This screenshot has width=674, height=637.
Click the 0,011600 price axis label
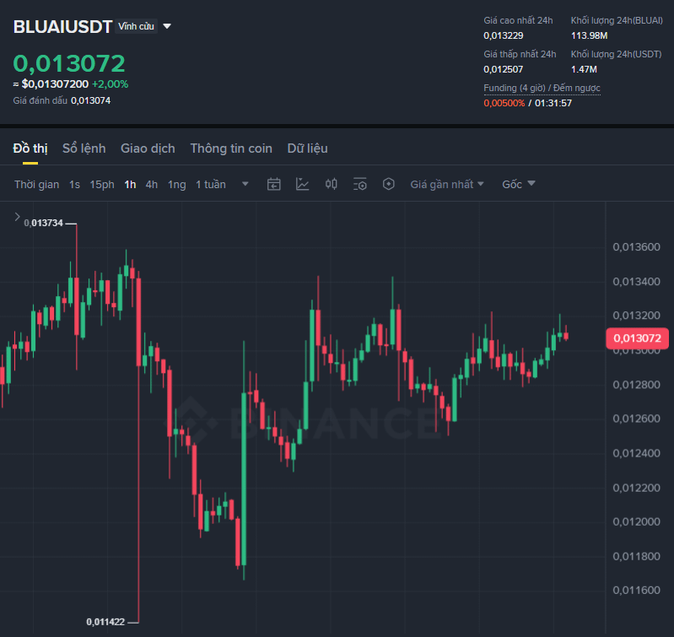click(636, 590)
